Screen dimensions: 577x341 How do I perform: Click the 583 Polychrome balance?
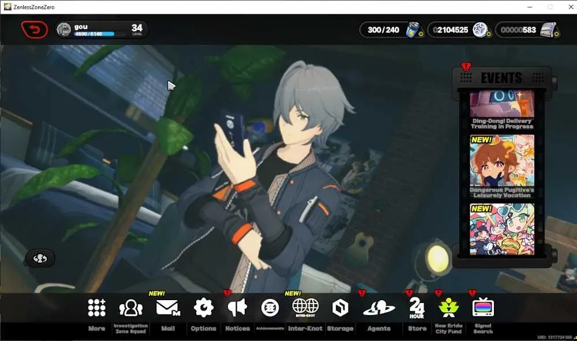[518, 30]
